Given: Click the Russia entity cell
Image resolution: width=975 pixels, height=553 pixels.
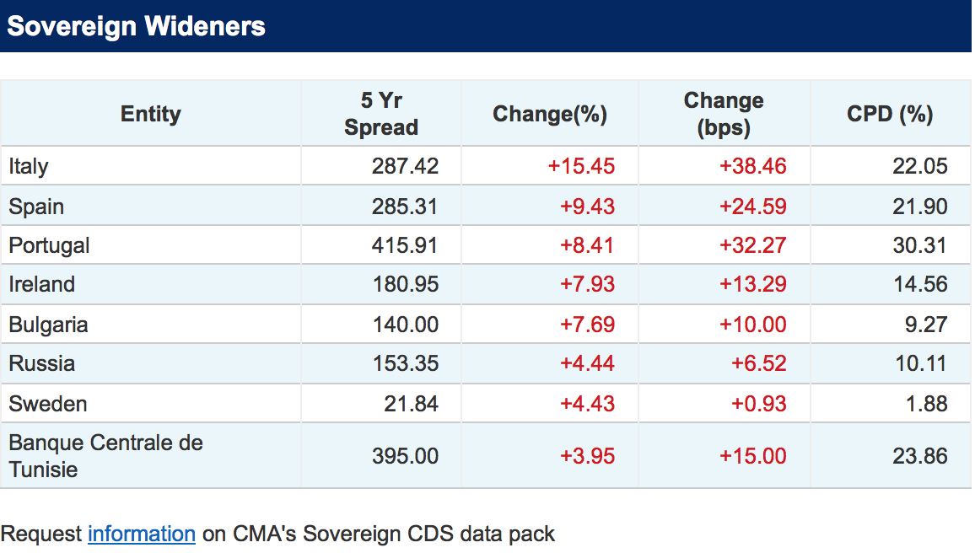Looking at the screenshot, I should (x=42, y=363).
